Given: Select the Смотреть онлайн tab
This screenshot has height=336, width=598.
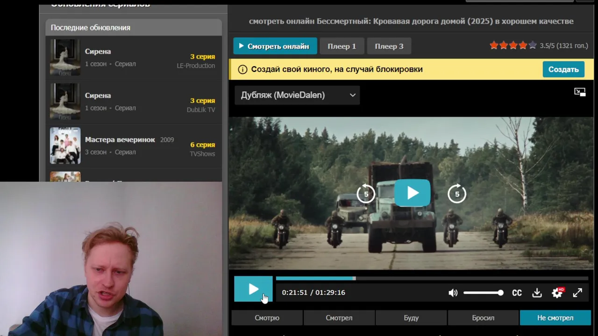Looking at the screenshot, I should click(275, 46).
